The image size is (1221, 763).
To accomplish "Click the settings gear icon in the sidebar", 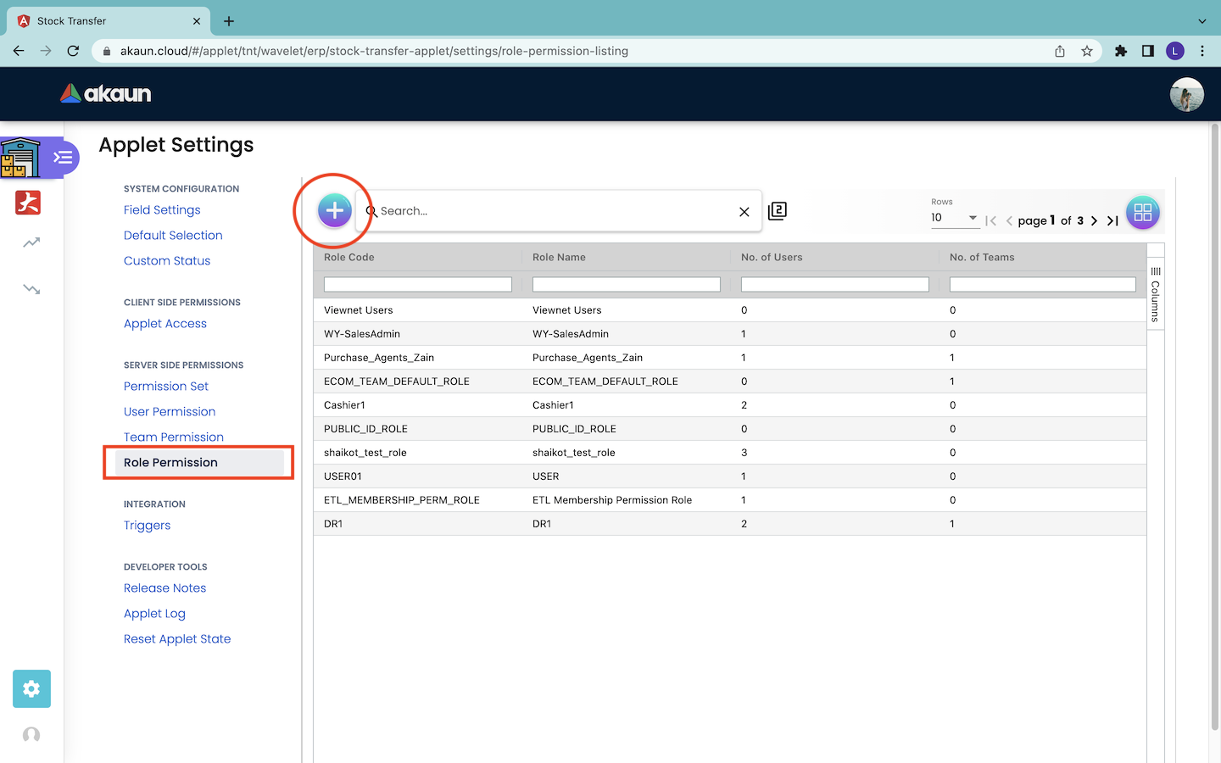I will (31, 688).
